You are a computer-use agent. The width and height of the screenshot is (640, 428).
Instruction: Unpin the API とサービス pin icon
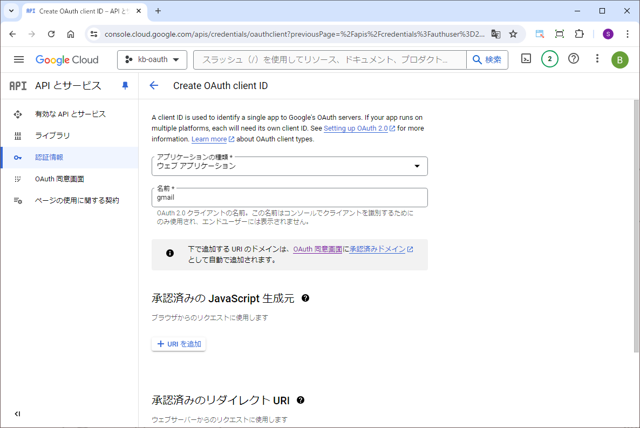(125, 86)
